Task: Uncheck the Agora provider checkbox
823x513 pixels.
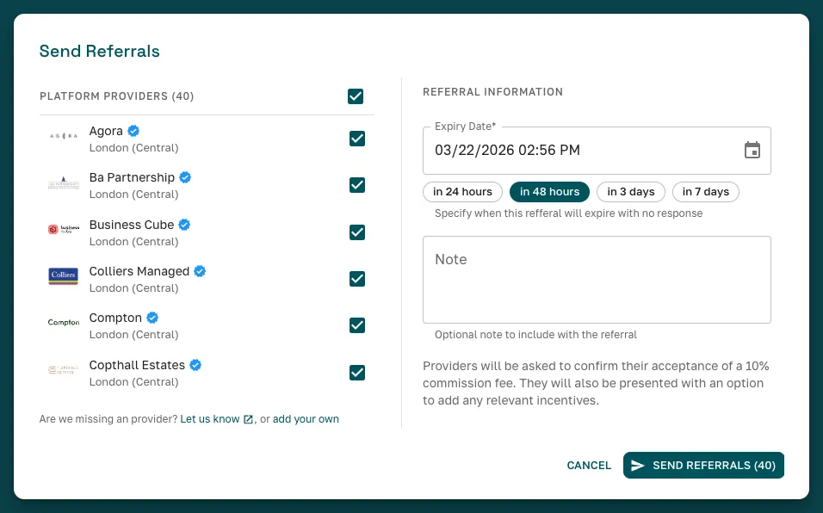Action: coord(356,139)
